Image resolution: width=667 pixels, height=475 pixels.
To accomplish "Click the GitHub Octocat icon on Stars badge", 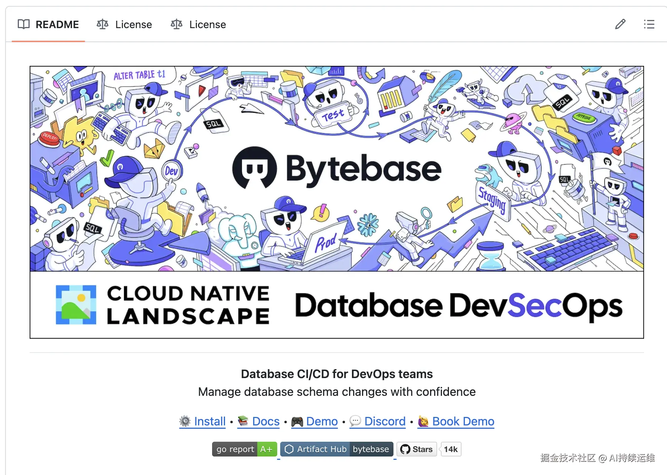I will pyautogui.click(x=406, y=449).
